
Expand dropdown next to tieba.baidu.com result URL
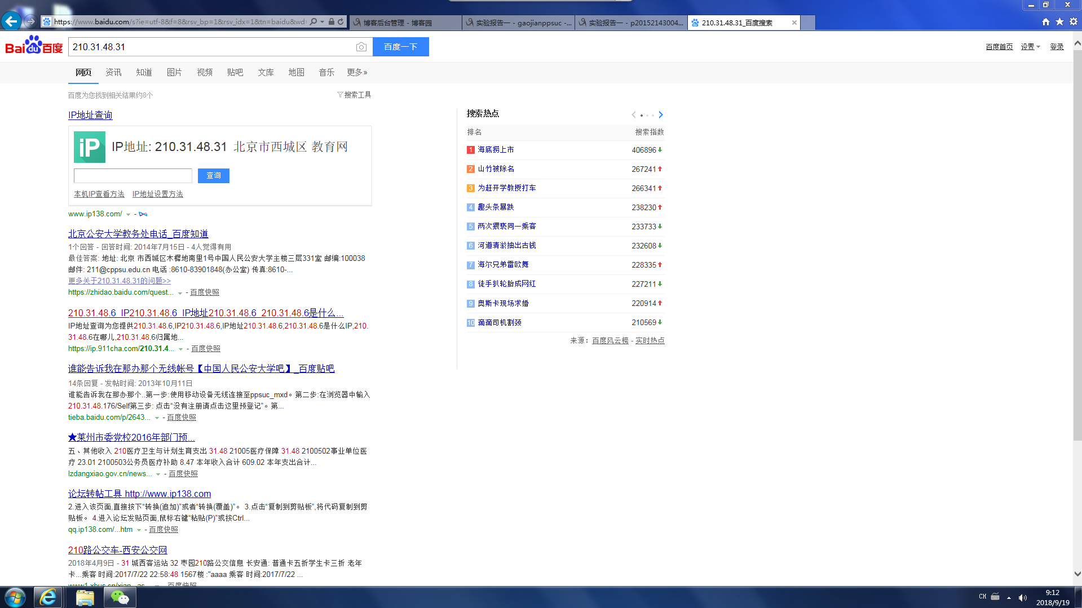(157, 418)
